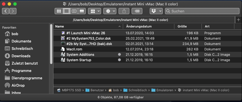This screenshot has width=242, height=102.
Task: Select the MacII.rom file icon
Action: [63, 49]
